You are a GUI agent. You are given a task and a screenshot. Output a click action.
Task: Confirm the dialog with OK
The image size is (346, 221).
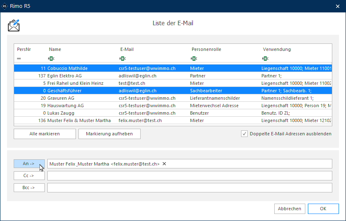323,209
